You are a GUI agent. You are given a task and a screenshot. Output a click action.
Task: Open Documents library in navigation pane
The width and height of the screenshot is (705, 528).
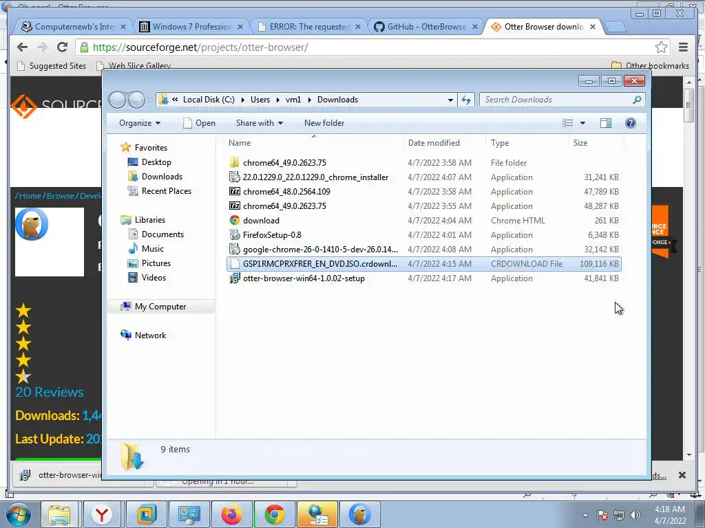pos(156,234)
